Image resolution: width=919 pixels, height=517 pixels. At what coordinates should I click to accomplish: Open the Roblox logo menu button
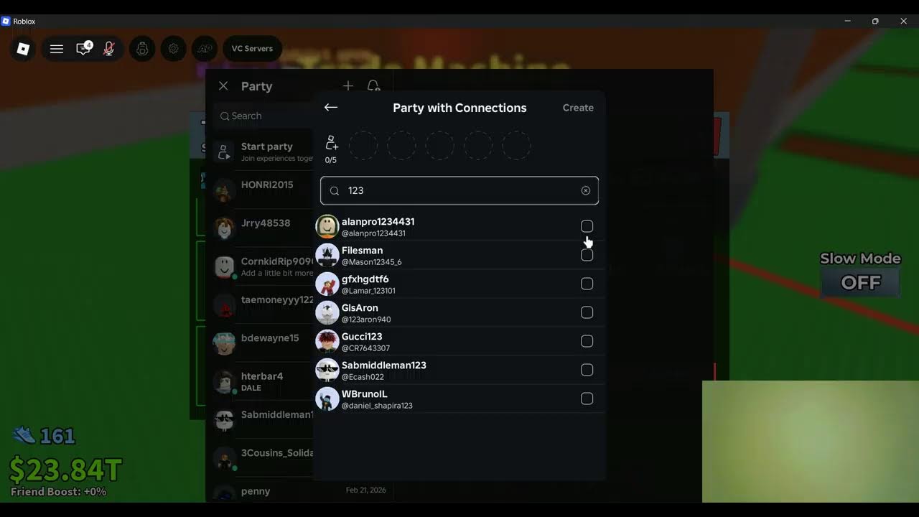coord(23,49)
